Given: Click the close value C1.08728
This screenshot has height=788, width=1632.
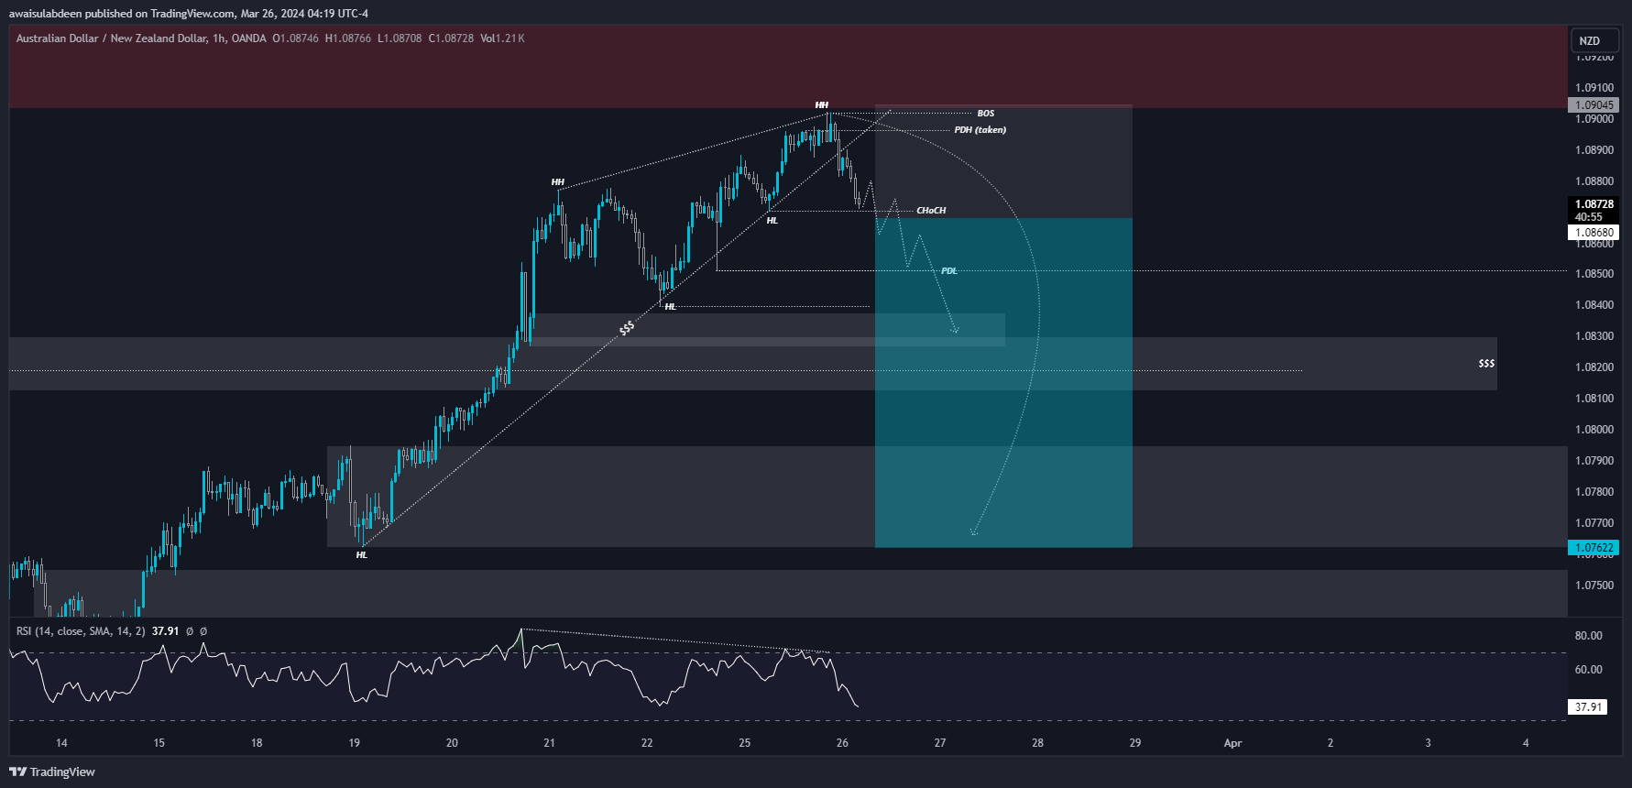Looking at the screenshot, I should point(451,38).
